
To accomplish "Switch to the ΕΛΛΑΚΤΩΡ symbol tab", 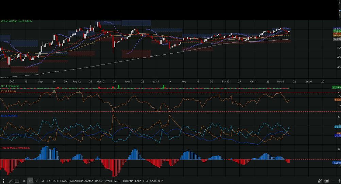I will pyautogui.click(x=76, y=181).
